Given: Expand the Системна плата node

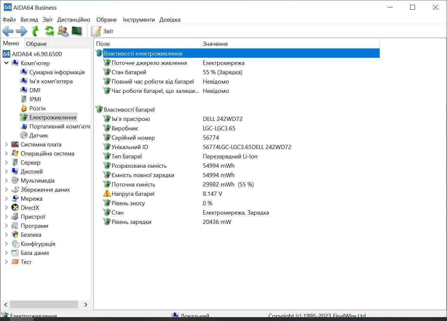Looking at the screenshot, I should [x=6, y=145].
